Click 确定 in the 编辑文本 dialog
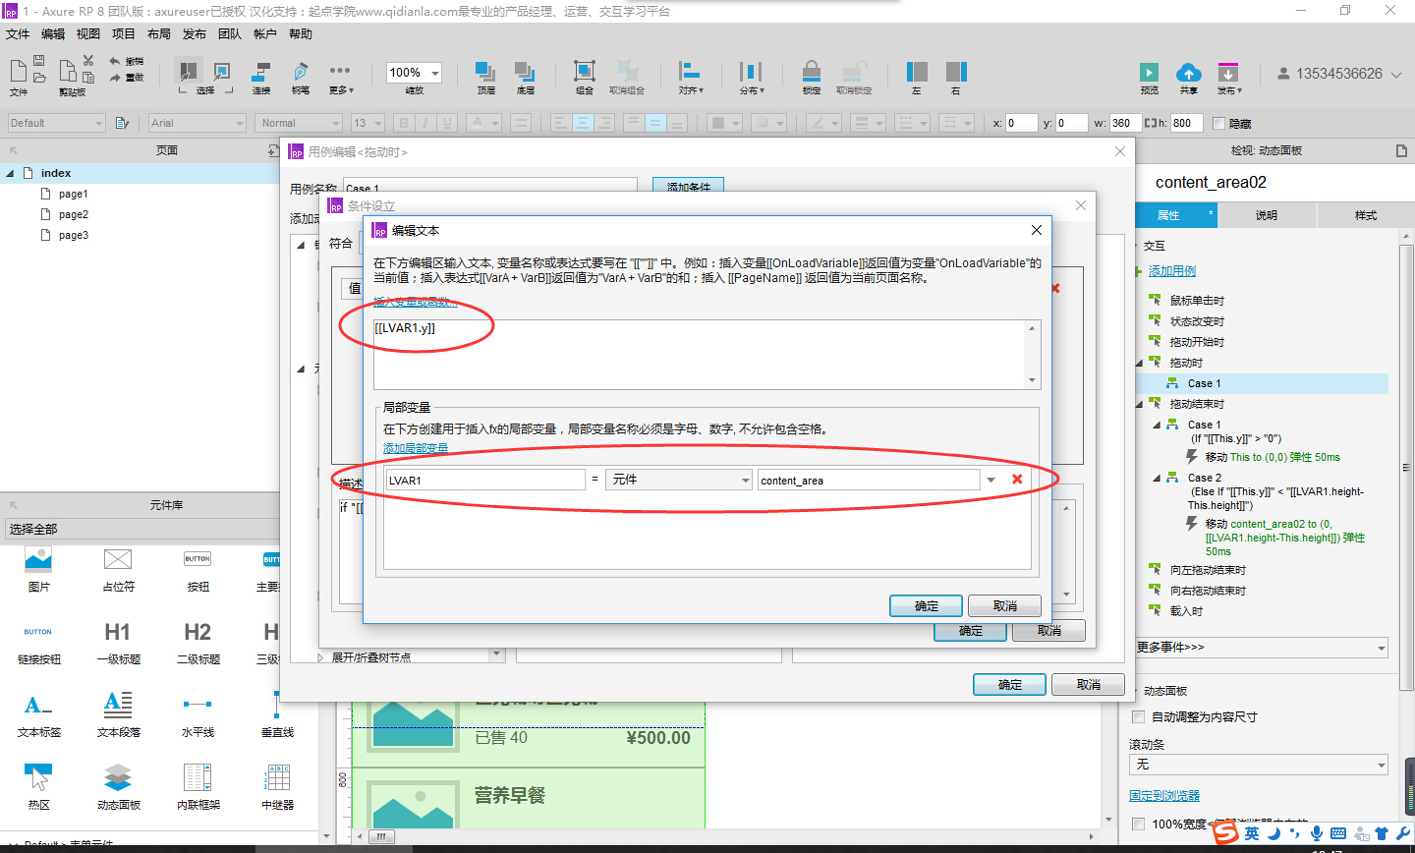Screen dimensions: 1415x853 click(x=926, y=606)
